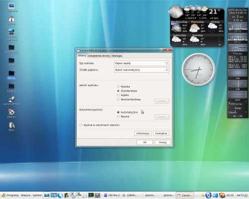
Task: Click the Informacje button
Action: (x=143, y=133)
